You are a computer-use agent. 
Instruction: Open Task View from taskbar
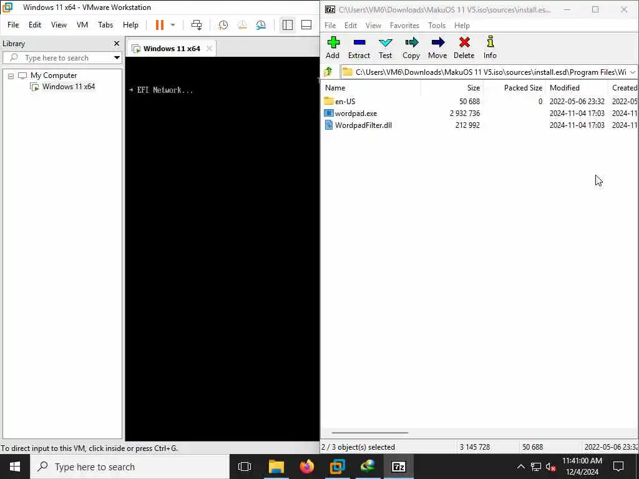pyautogui.click(x=245, y=467)
